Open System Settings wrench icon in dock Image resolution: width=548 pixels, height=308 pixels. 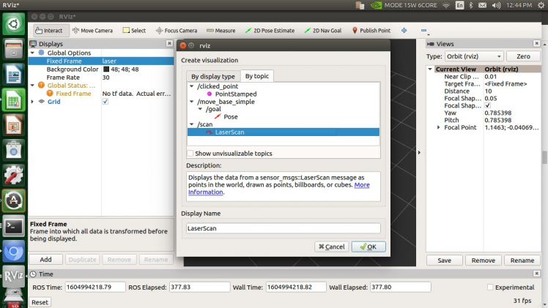[14, 176]
